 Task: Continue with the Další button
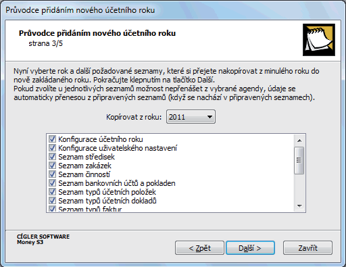pos(250,248)
